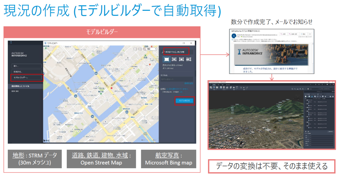Image resolution: width=339 pixels, height=176 pixels.
Task: Click the Model Builder window title icon
Action: [x=45, y=43]
